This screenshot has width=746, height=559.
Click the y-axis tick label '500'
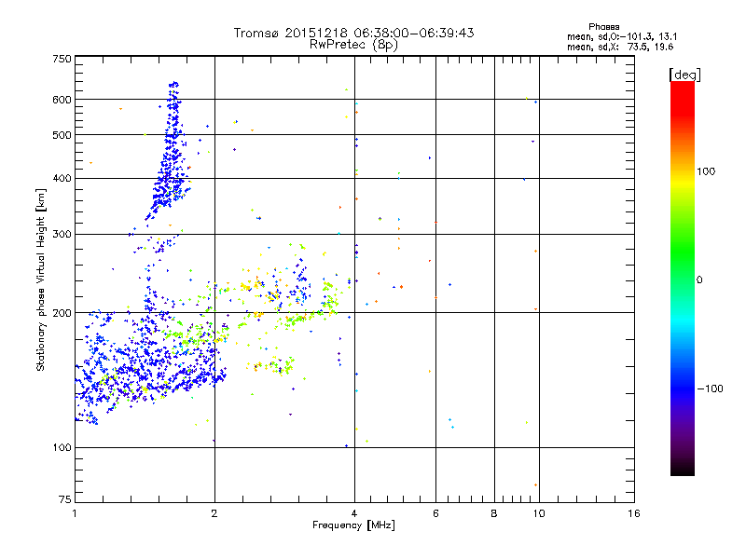62,135
